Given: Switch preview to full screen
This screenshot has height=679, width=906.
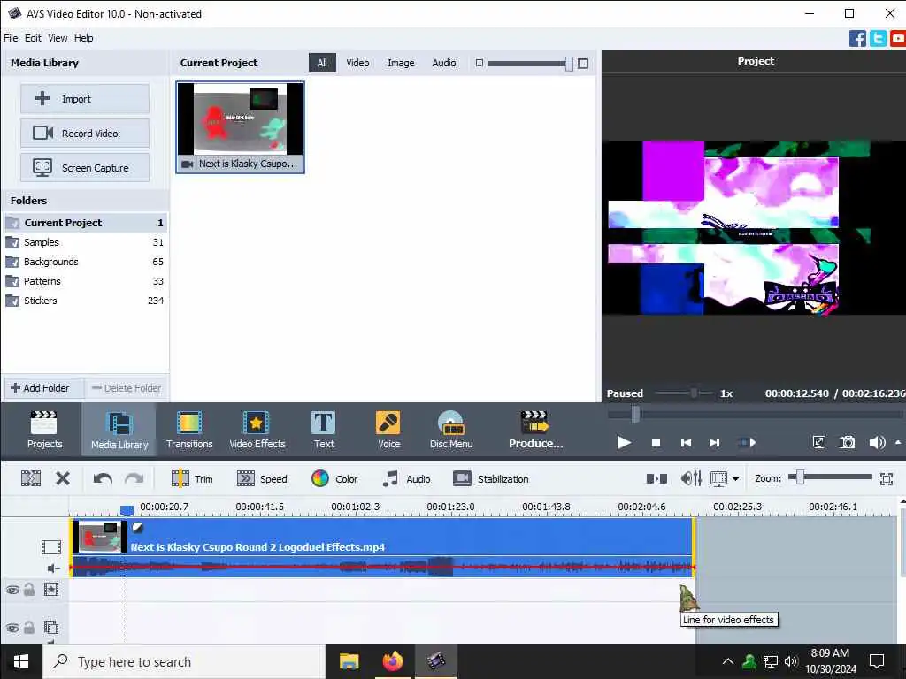Looking at the screenshot, I should tap(818, 442).
